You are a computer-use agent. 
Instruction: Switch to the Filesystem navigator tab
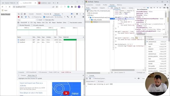(x=95, y=8)
